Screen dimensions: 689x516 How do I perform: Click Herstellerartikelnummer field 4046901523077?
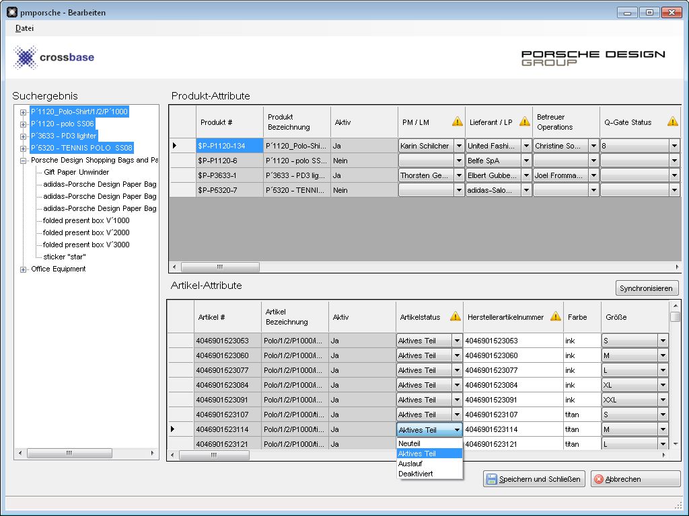point(513,370)
